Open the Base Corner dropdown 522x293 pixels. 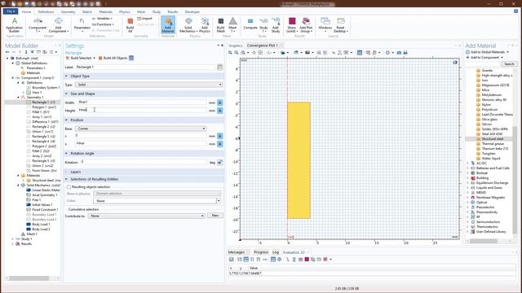pos(140,129)
